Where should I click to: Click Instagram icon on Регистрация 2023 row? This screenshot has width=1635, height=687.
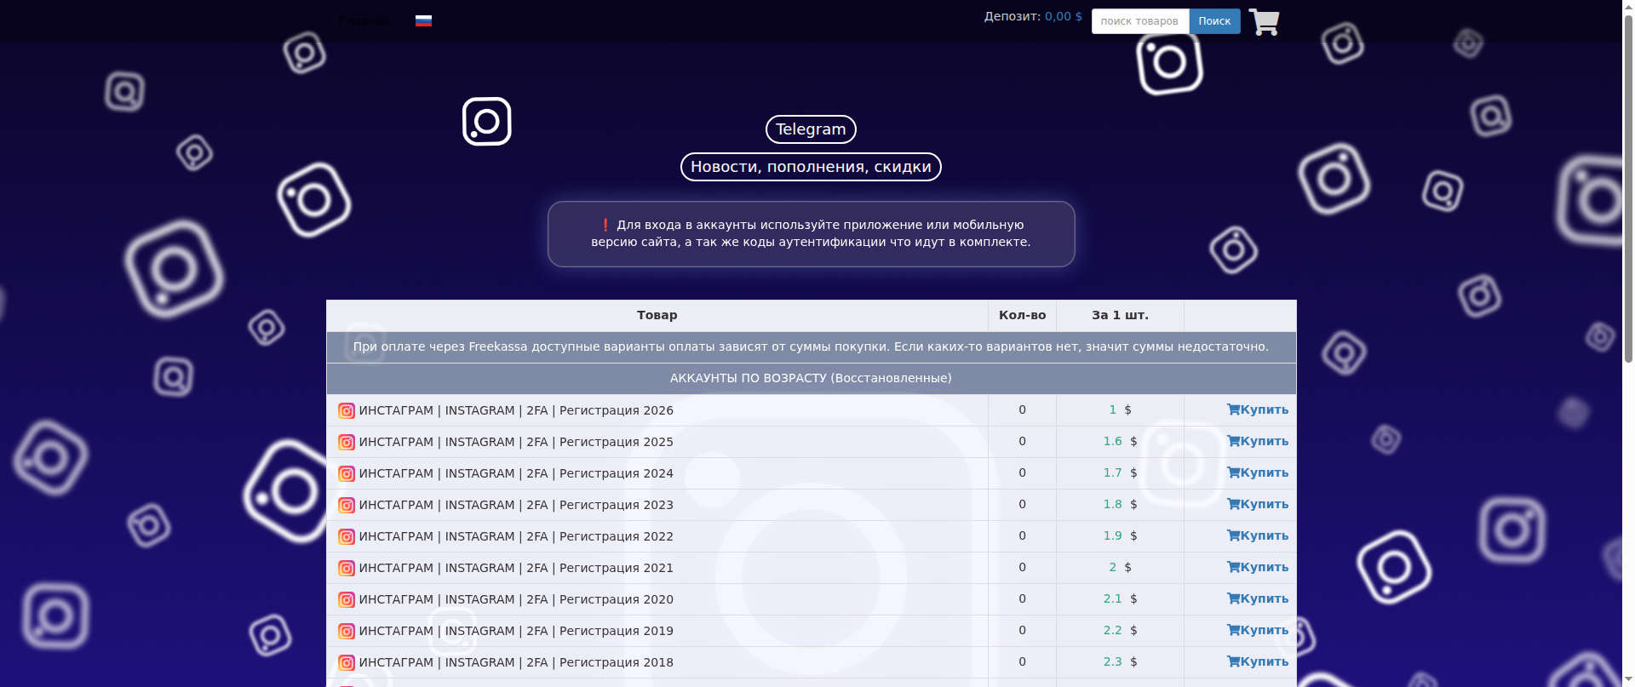click(347, 505)
